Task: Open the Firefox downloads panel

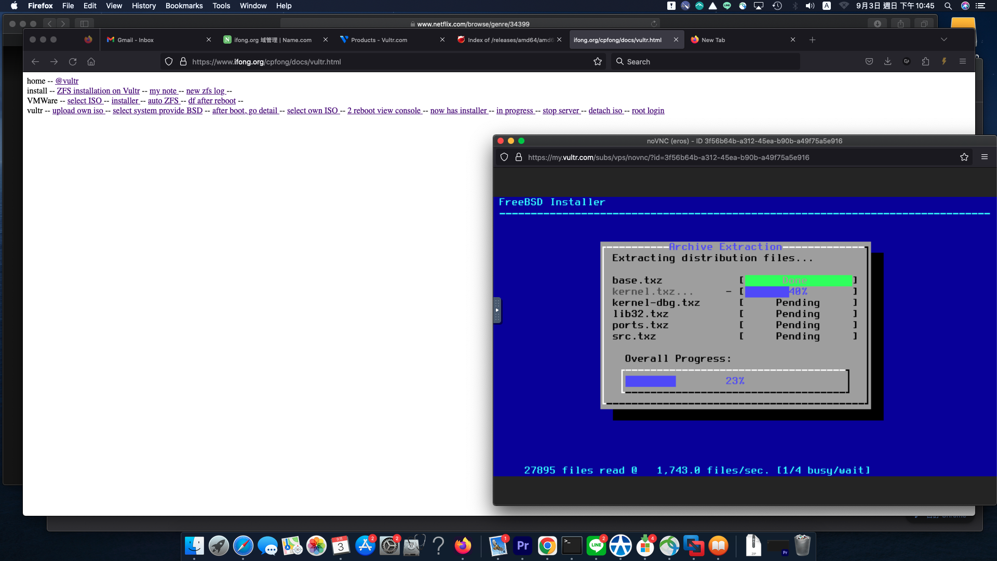Action: point(888,61)
